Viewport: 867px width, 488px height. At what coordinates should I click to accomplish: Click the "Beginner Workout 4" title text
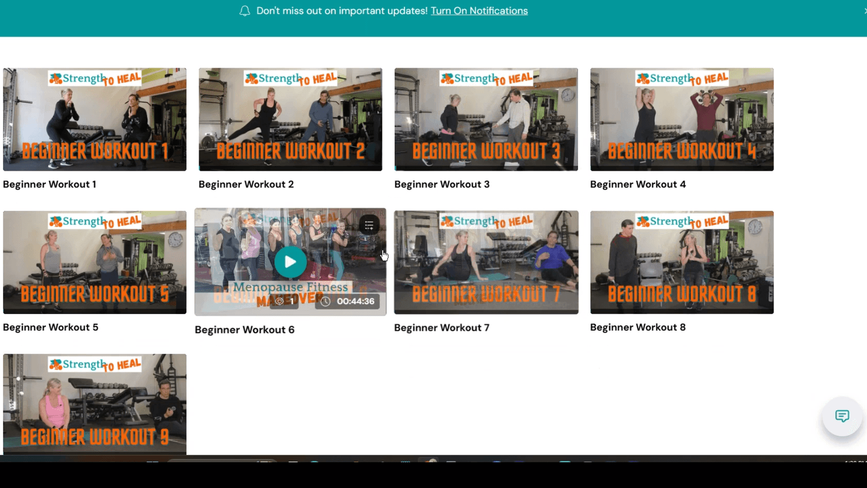638,184
